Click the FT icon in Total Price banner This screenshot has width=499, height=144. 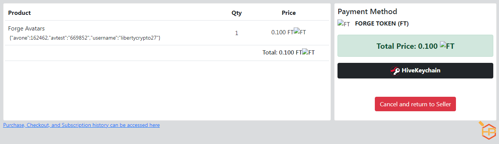447,46
